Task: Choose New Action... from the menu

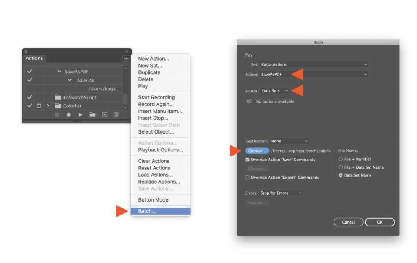Action: [154, 59]
